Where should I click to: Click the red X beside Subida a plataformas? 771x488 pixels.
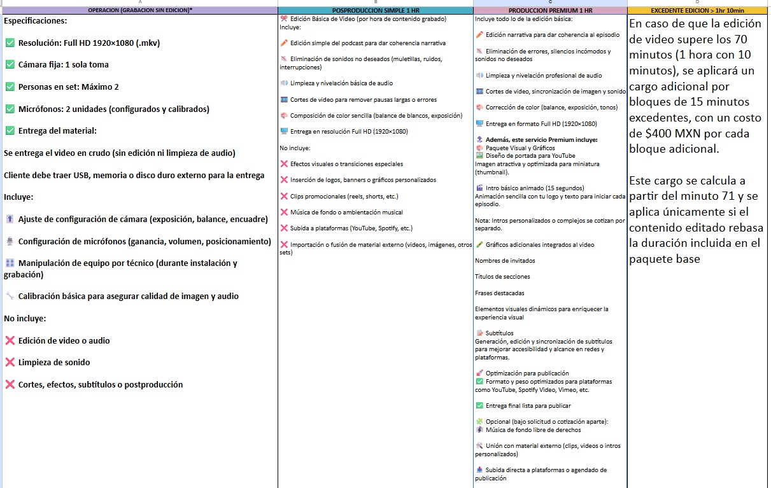pyautogui.click(x=284, y=228)
